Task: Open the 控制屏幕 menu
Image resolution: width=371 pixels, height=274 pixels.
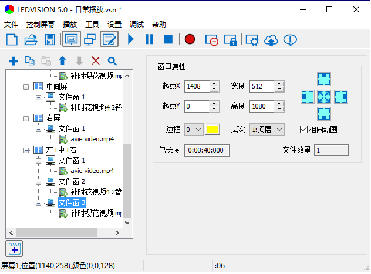Action: click(x=41, y=24)
